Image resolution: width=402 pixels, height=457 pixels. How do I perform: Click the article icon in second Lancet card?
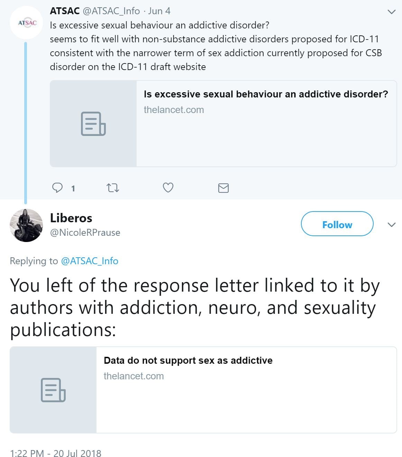[x=53, y=390]
